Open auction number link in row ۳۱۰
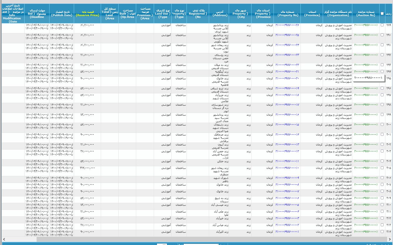This screenshot has width=393, height=245. click(x=366, y=205)
